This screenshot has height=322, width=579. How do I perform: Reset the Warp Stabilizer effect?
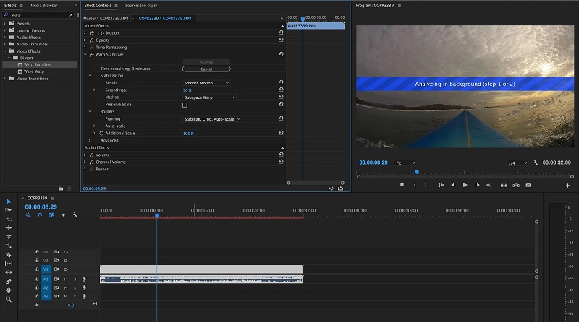(281, 54)
